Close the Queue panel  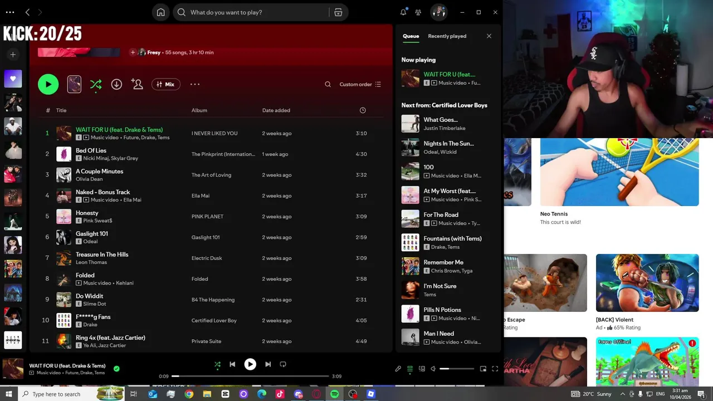(489, 36)
